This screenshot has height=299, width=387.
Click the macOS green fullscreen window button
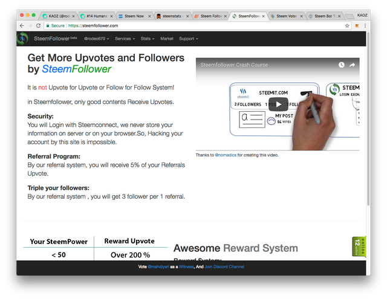pos(34,15)
